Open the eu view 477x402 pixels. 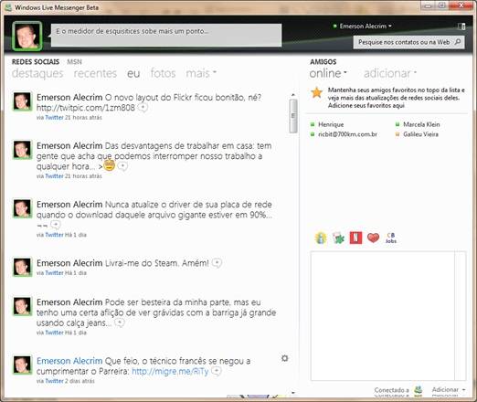pos(133,73)
